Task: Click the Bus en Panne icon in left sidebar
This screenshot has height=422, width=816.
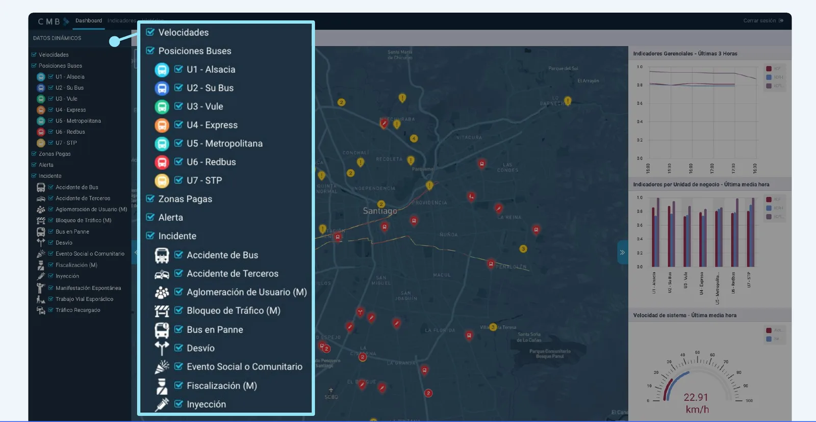Action: [41, 232]
